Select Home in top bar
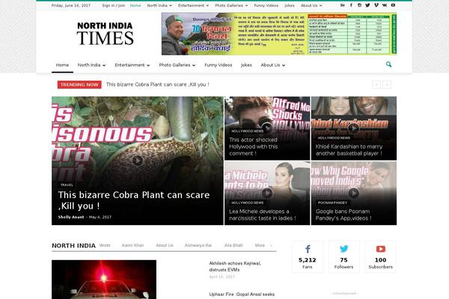Screen dimensions: 449x299 point(135,5)
